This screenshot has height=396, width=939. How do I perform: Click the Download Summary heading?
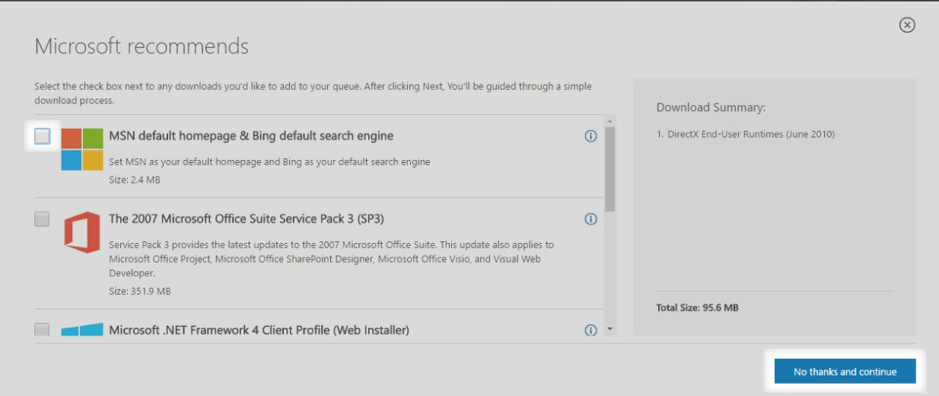click(711, 107)
